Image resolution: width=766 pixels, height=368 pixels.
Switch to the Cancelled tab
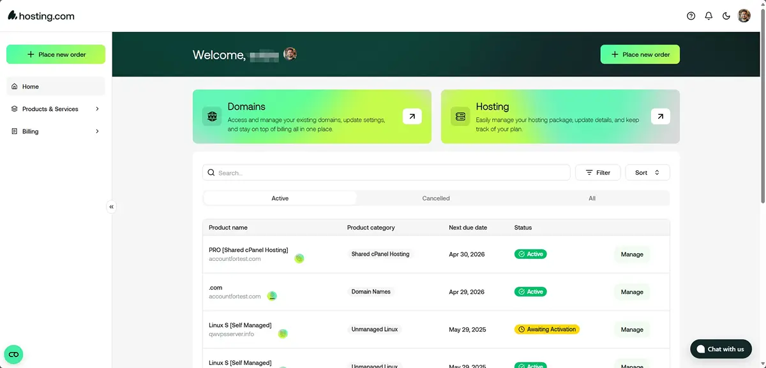point(435,198)
